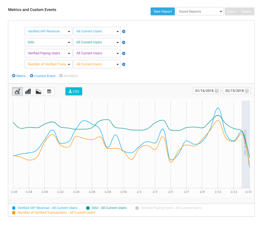Remove the Verified IAP Revenue metric row
This screenshot has width=264, height=225.
(x=124, y=31)
